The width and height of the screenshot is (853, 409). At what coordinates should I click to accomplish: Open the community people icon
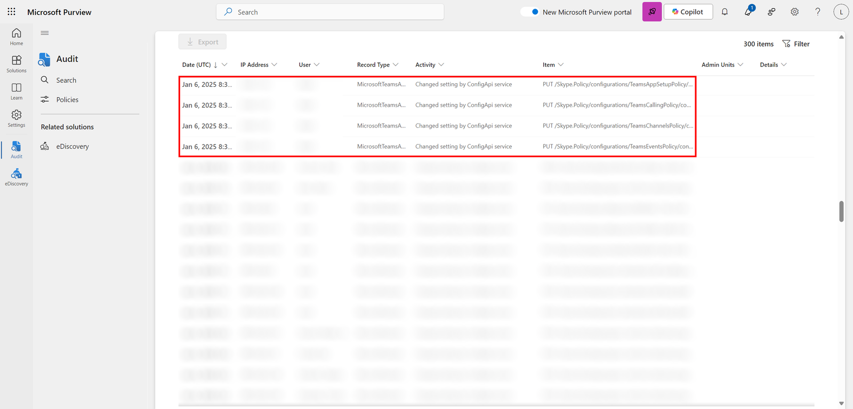click(771, 12)
